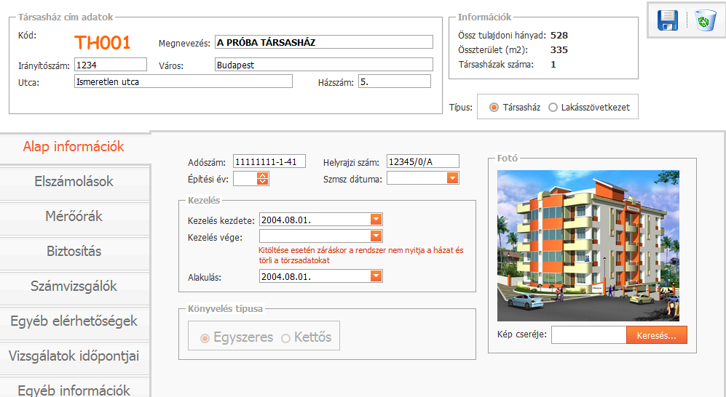Open the Mérőórák tab

(x=74, y=216)
